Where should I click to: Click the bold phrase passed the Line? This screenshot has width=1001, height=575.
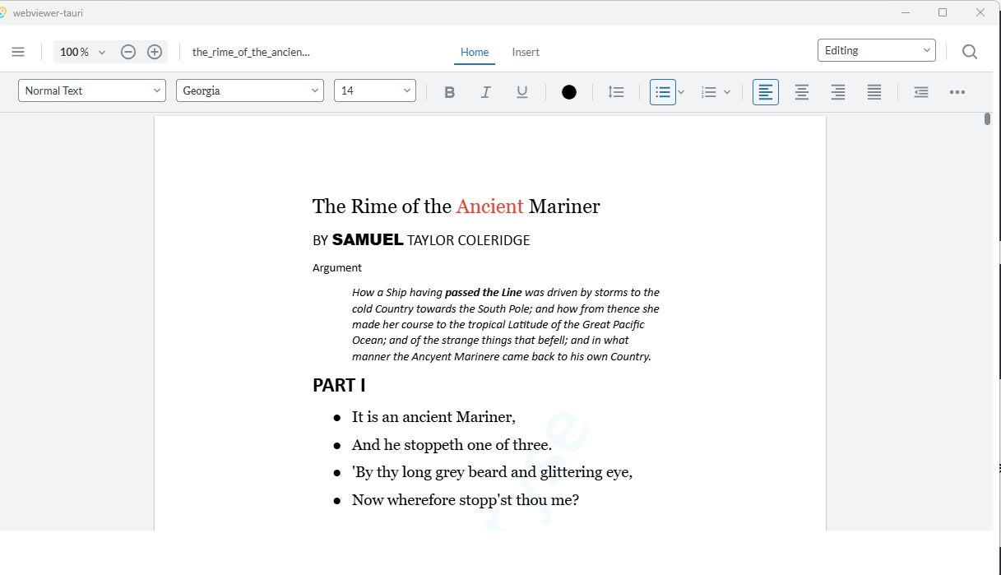[x=484, y=292]
